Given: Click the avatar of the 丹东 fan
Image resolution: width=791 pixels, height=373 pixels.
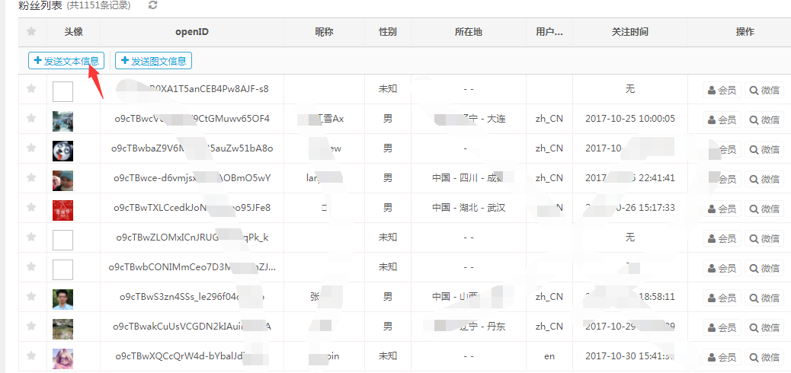Looking at the screenshot, I should [x=63, y=329].
